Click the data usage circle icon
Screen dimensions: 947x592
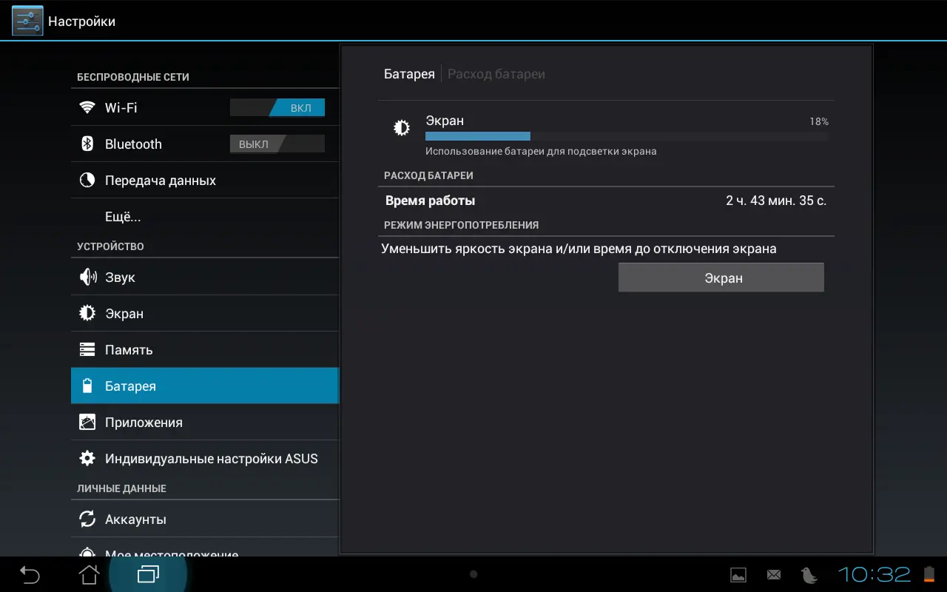click(87, 180)
